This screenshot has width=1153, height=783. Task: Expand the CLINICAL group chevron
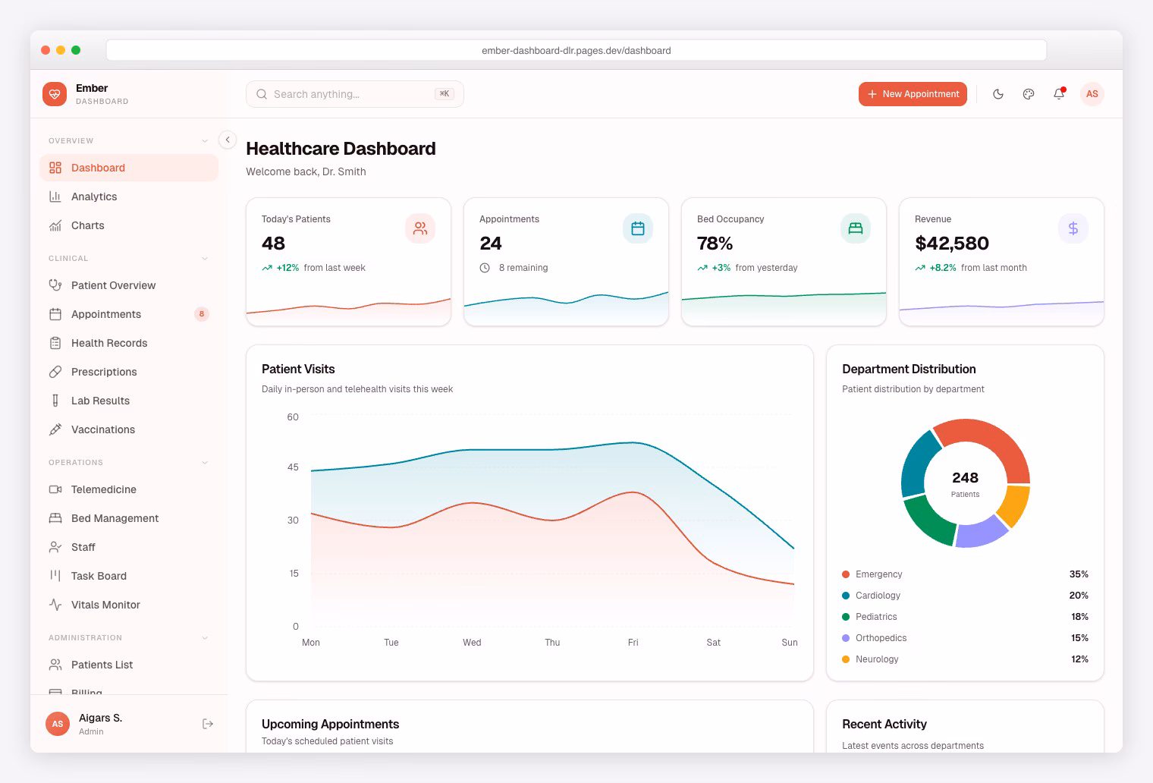[205, 258]
